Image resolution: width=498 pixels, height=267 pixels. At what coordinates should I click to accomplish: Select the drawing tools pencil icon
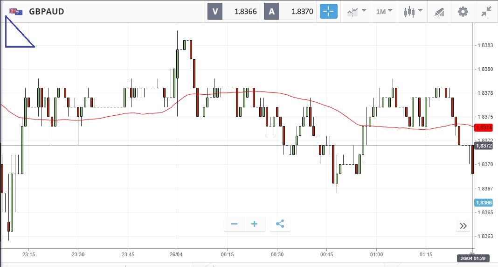click(439, 12)
